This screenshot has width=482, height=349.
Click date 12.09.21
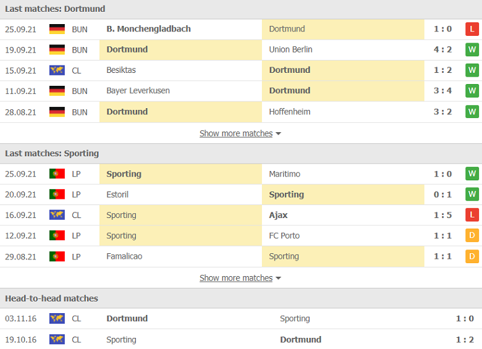[20, 236]
